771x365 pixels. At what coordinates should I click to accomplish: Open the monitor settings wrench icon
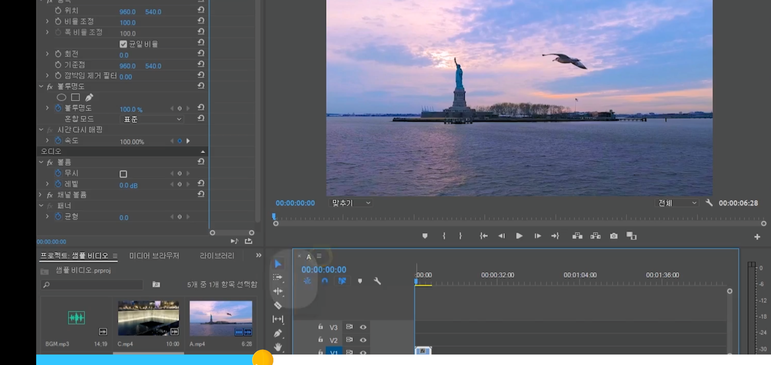tap(709, 203)
